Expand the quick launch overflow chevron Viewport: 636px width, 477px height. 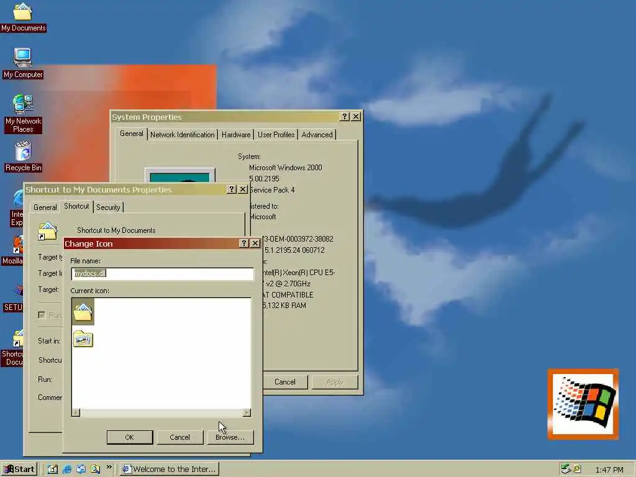tap(109, 467)
